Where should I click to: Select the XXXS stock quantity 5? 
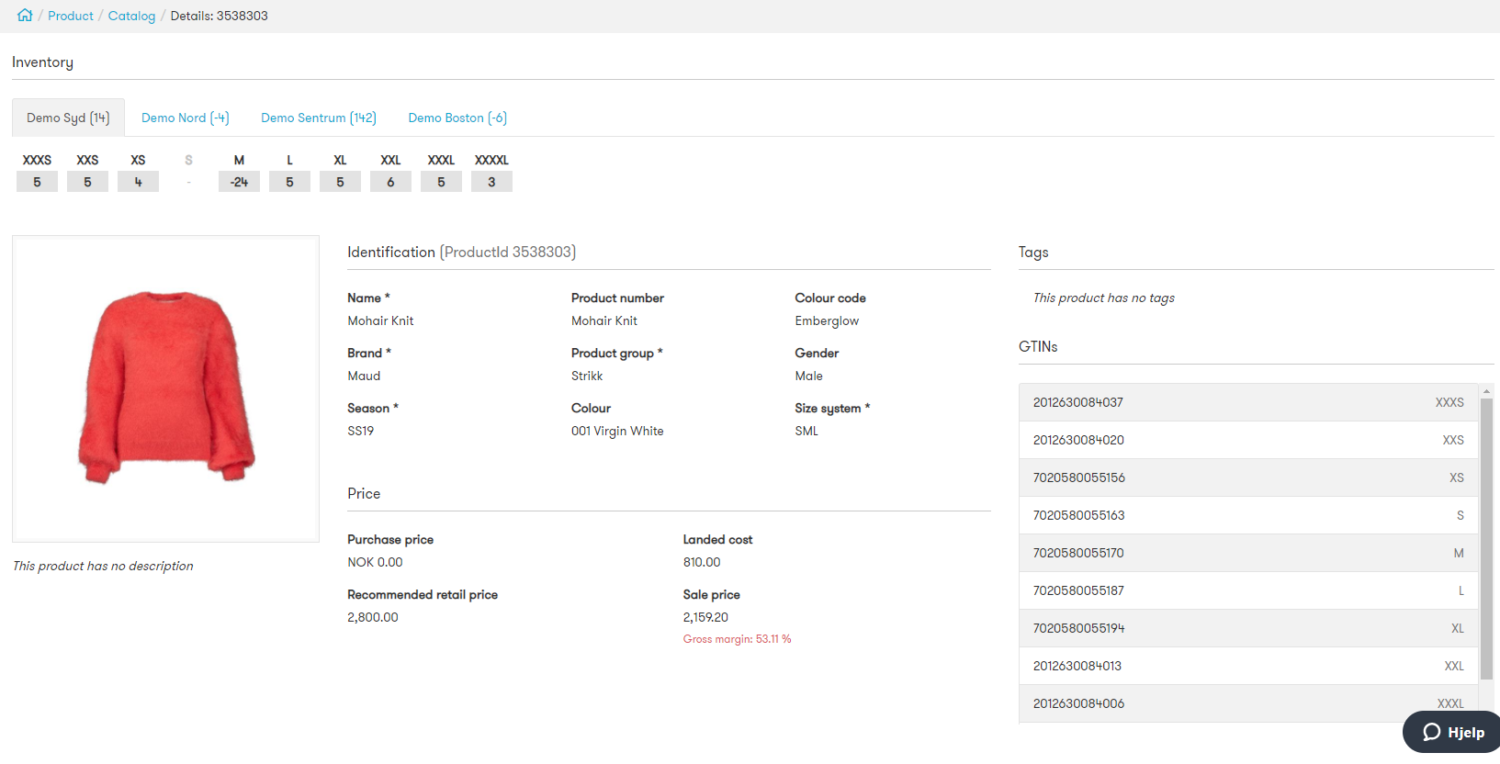point(37,182)
